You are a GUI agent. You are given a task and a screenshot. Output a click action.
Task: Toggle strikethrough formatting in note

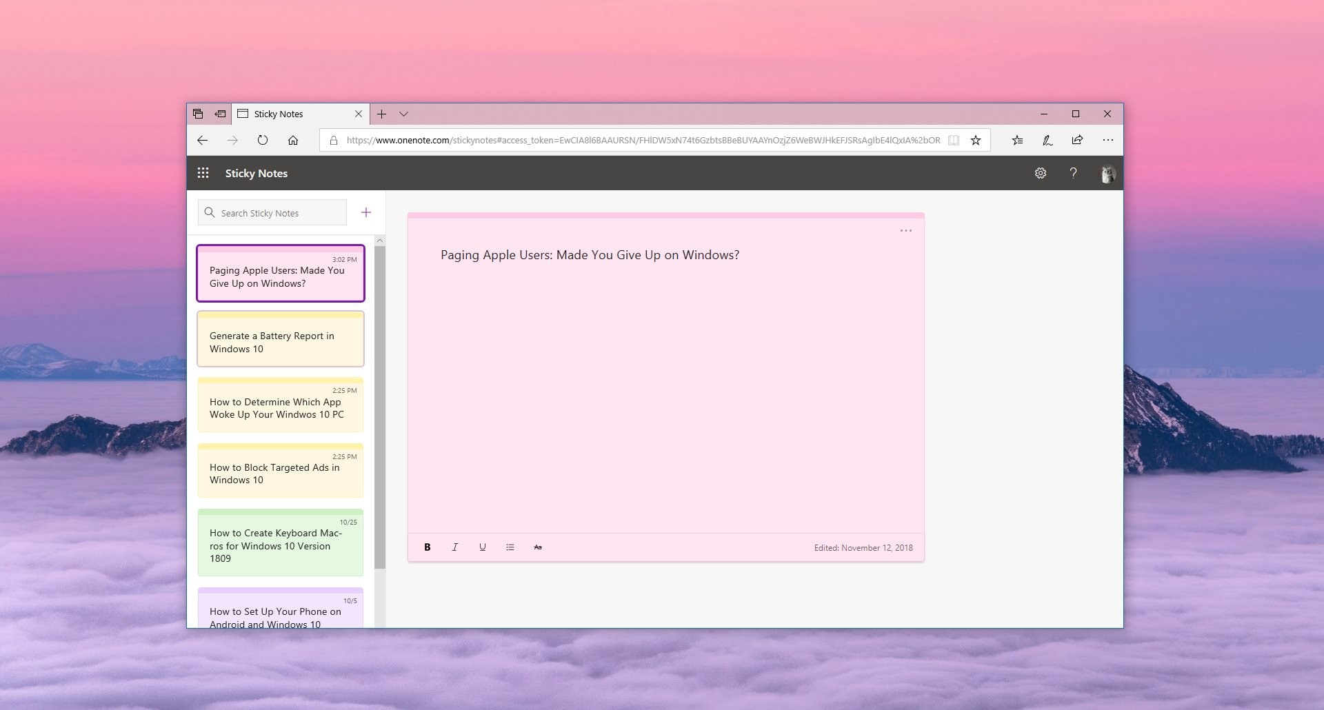coord(538,547)
